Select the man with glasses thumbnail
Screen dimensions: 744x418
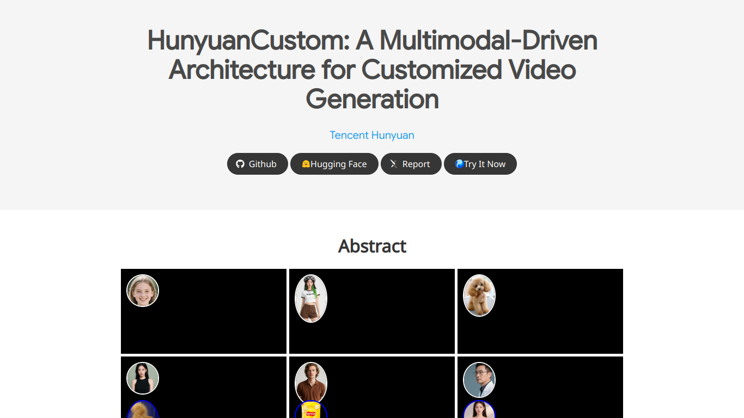pos(479,380)
